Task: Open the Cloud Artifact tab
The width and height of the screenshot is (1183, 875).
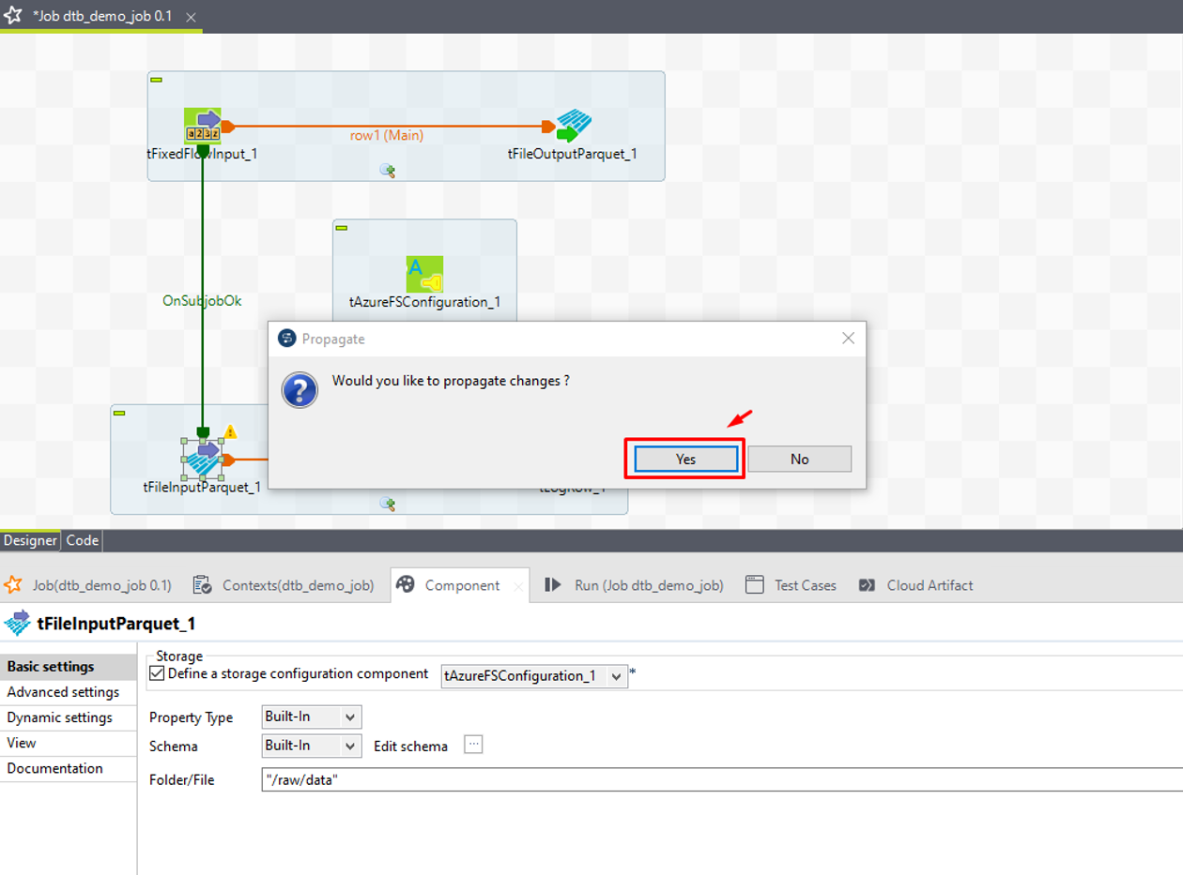Action: [915, 585]
